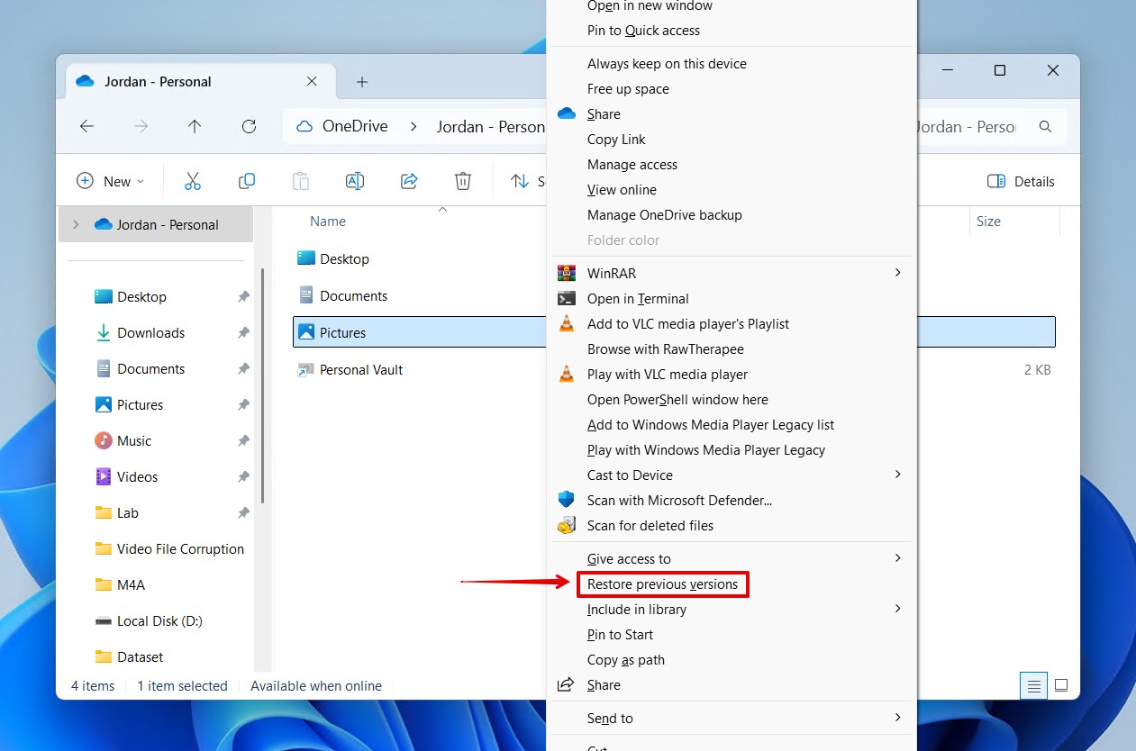
Task: Click the Delete trash icon
Action: coord(463,181)
